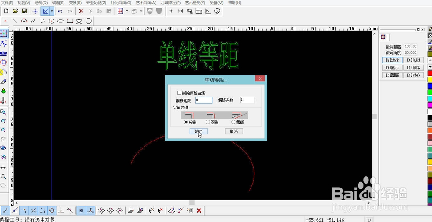Viewport: 432px width, 222px height.
Task: Select the circle drawing tool
Action: click(51, 21)
